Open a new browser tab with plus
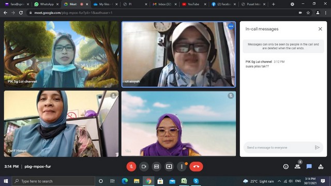The width and height of the screenshot is (331, 186). pyautogui.click(x=274, y=4)
